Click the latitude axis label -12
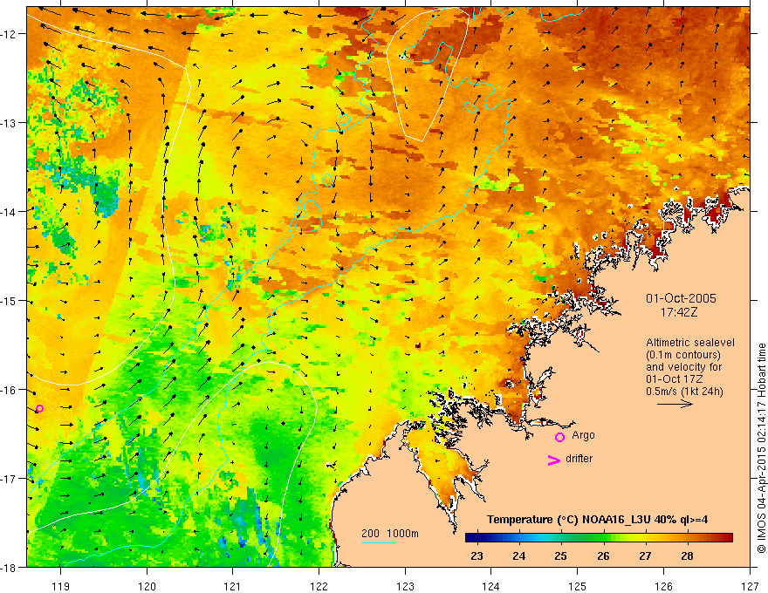The image size is (768, 593). pos(10,34)
